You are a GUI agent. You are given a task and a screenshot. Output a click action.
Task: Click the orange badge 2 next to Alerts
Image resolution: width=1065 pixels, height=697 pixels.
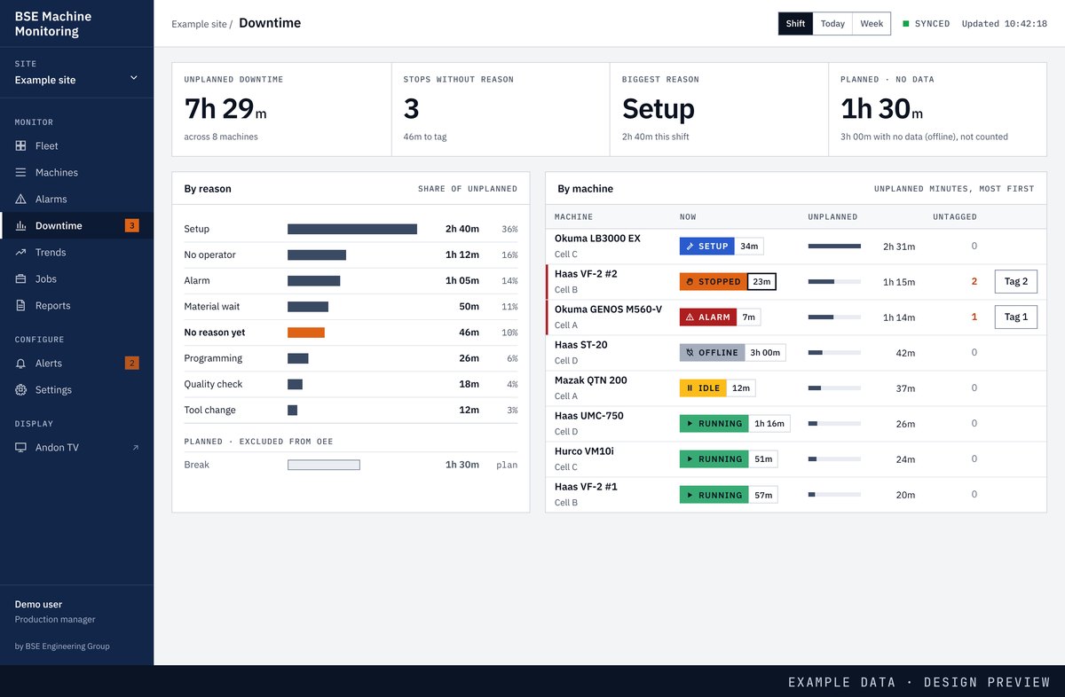tap(132, 363)
